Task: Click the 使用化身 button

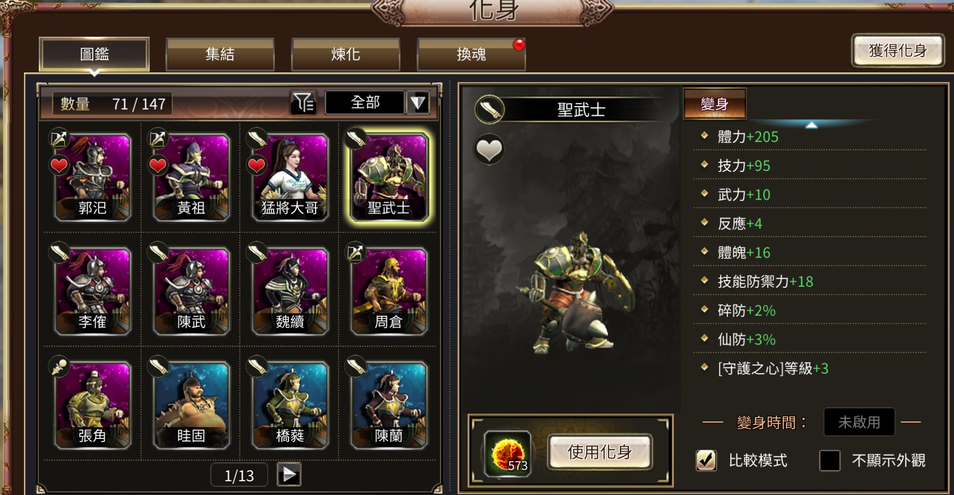Action: 600,452
